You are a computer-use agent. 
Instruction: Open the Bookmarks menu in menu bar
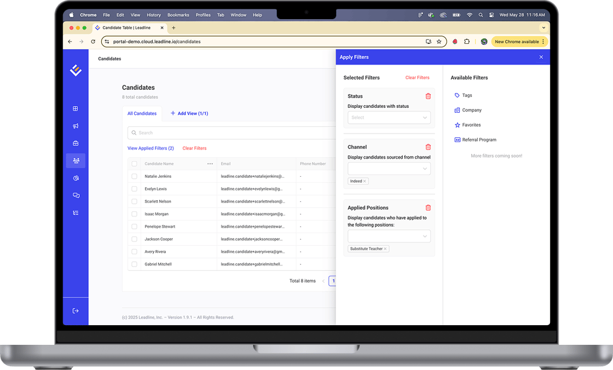(177, 15)
